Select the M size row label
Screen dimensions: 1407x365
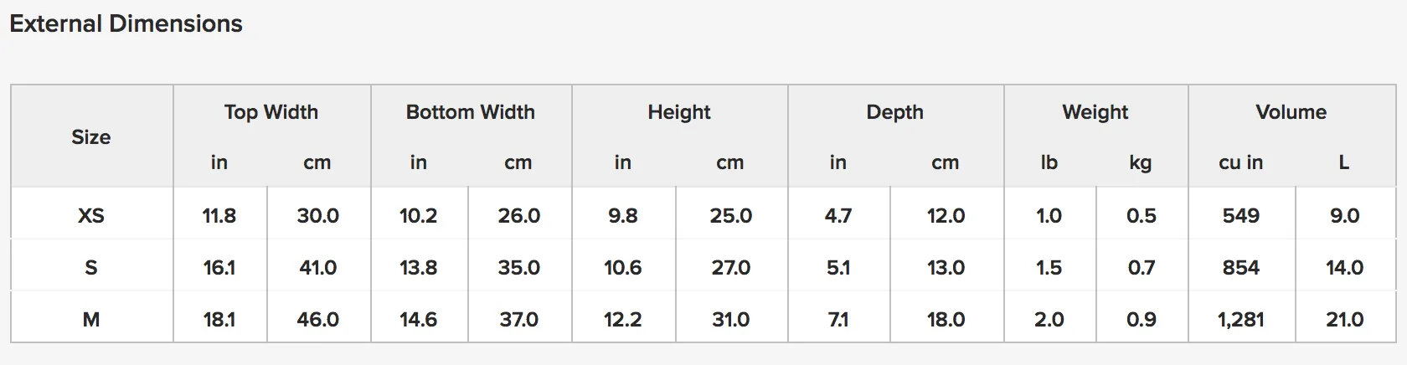pos(91,320)
